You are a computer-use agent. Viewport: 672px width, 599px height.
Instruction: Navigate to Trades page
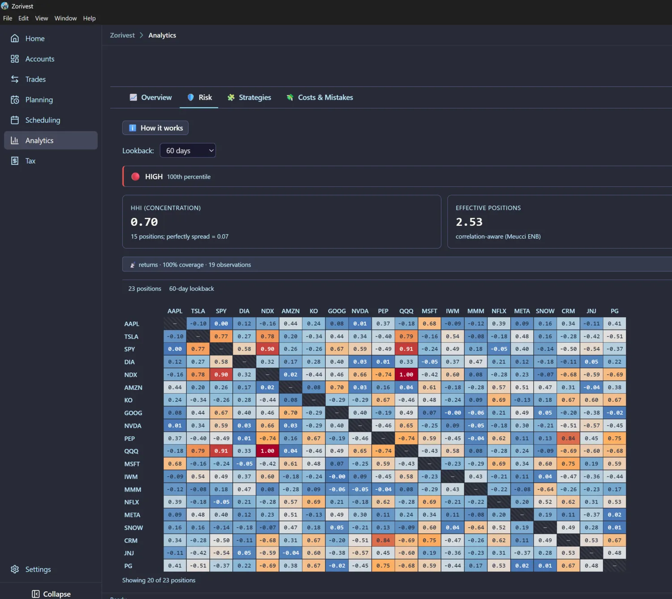(51, 79)
